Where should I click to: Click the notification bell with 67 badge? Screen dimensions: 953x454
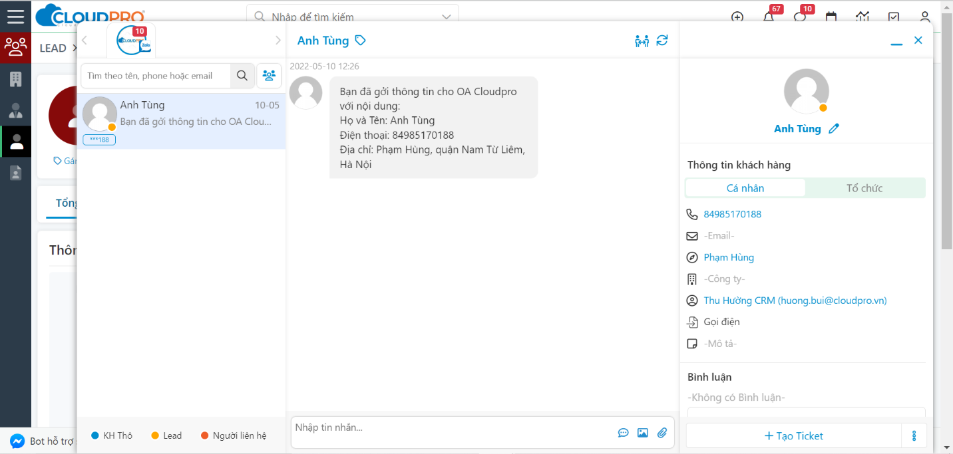769,17
